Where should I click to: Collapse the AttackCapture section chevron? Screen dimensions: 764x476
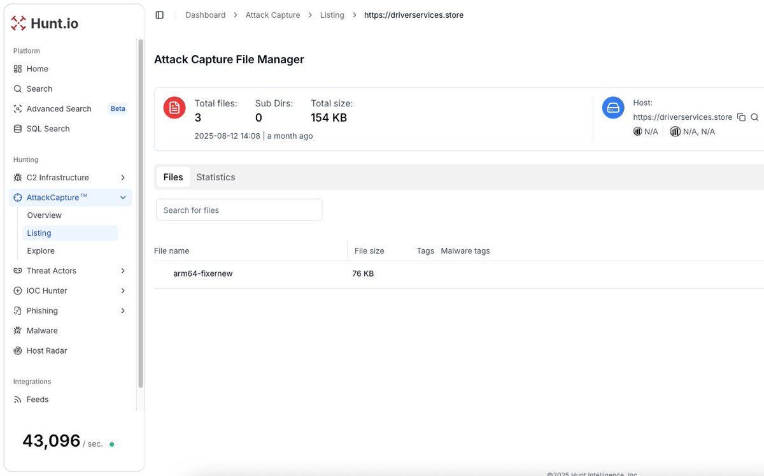pyautogui.click(x=123, y=198)
